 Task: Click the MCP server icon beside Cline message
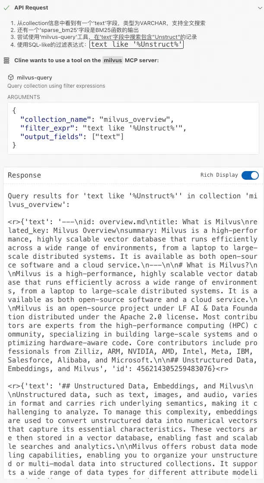[6, 60]
